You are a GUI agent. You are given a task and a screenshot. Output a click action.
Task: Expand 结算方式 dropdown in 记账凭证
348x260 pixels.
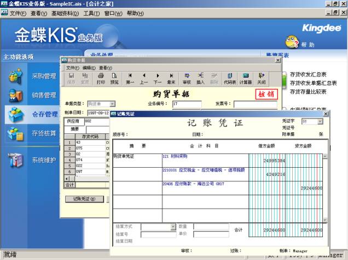pos(173,227)
